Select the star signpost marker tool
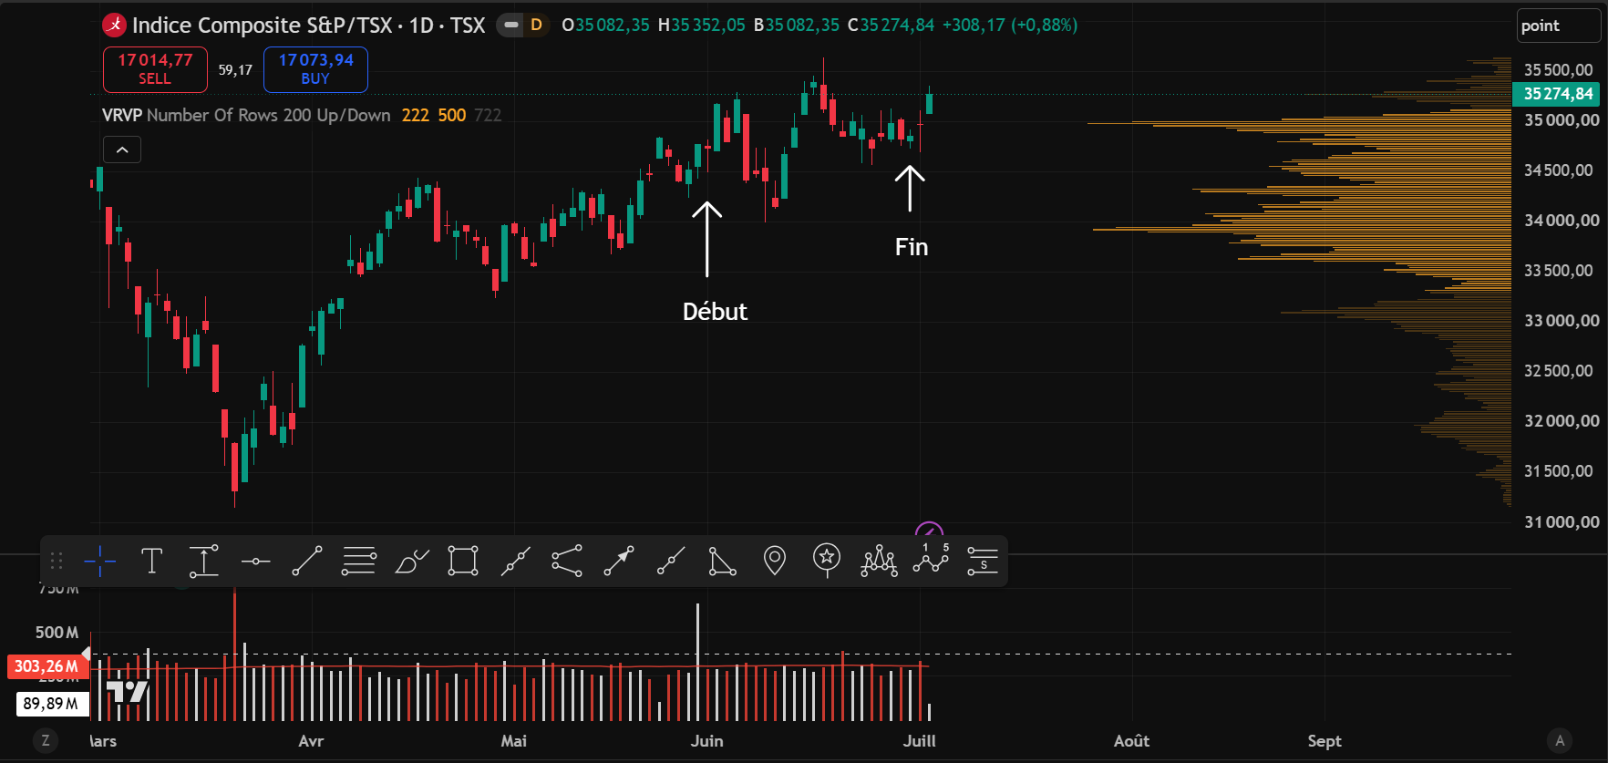1608x763 pixels. (827, 561)
